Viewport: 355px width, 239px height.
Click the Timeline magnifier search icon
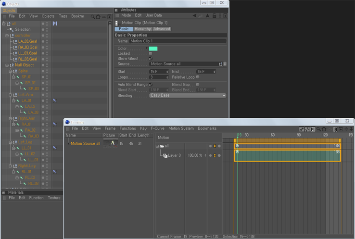318,129
